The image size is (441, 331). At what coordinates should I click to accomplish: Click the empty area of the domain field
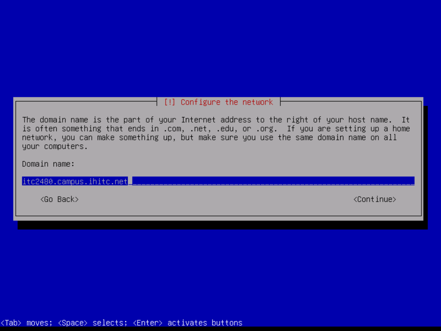click(273, 181)
